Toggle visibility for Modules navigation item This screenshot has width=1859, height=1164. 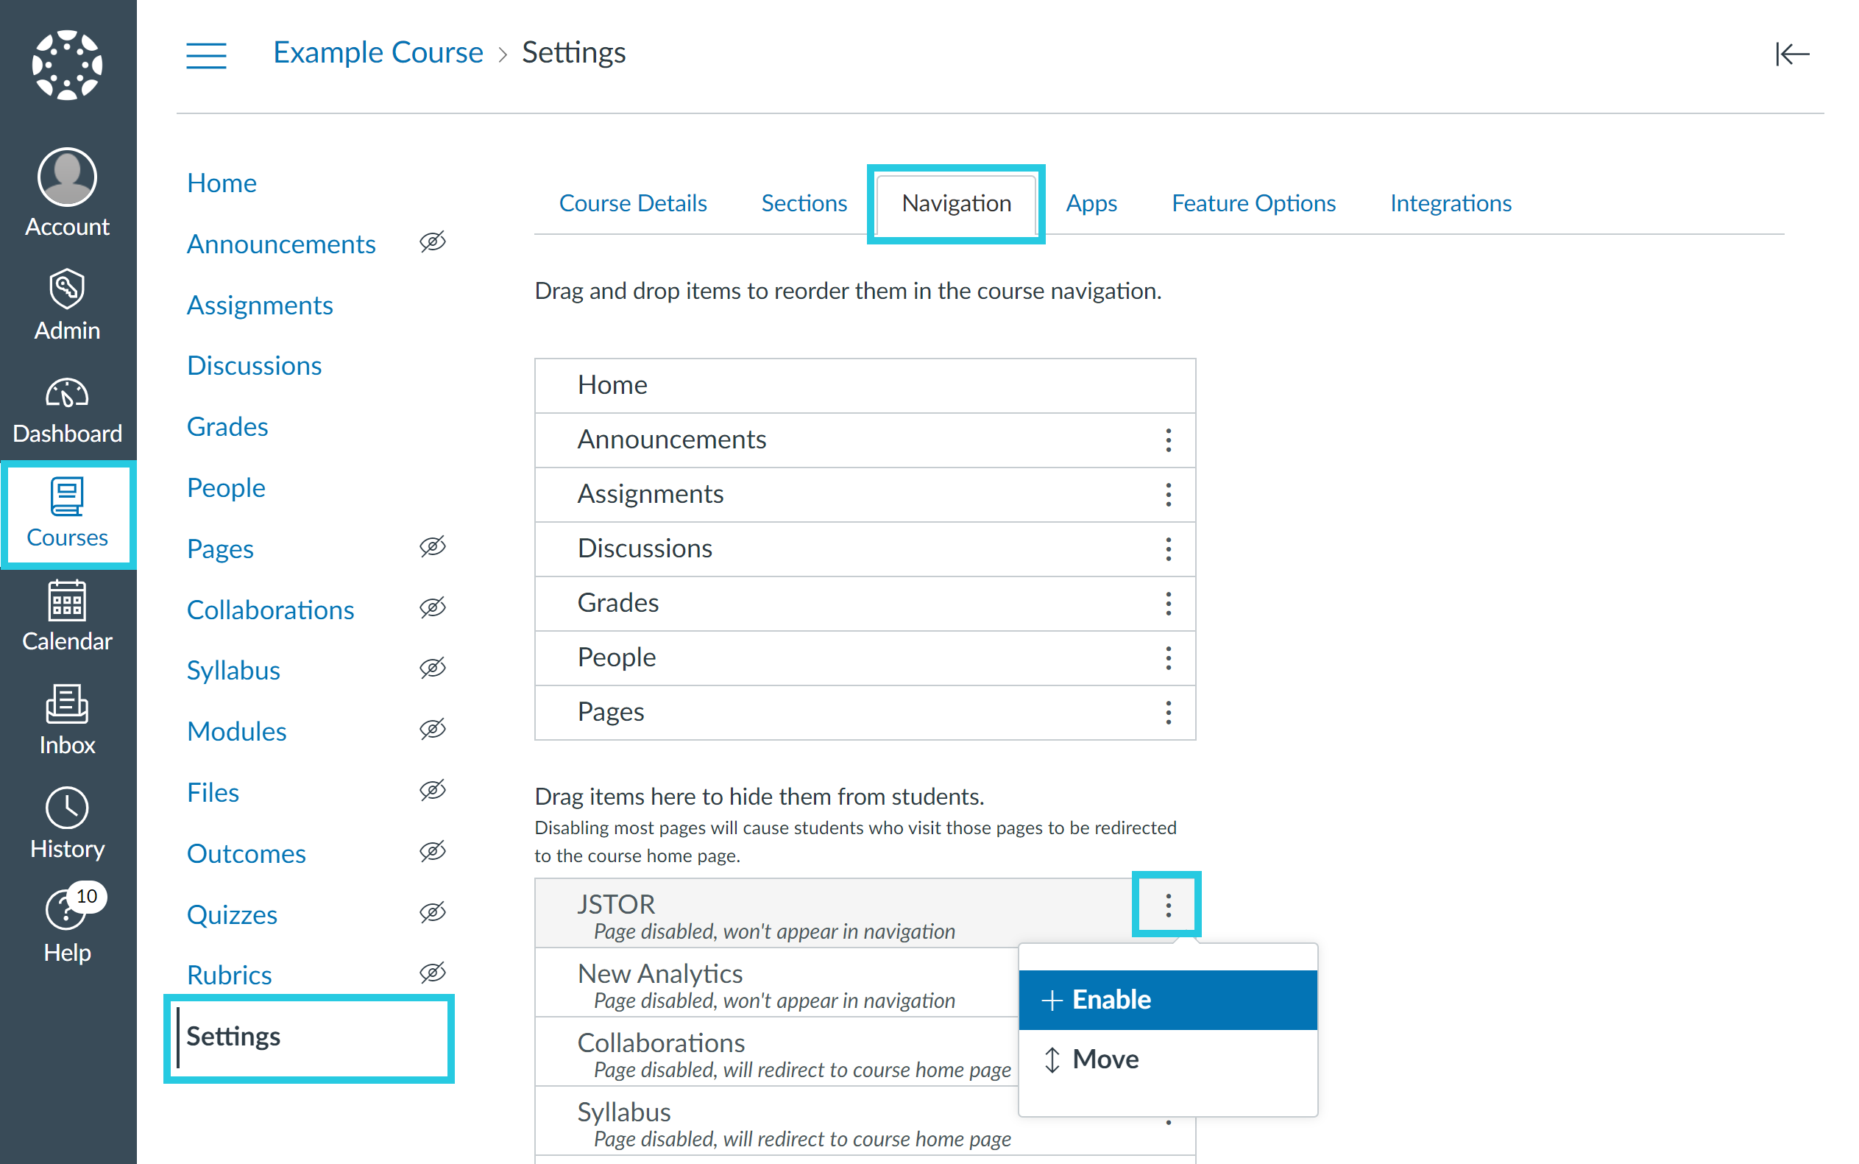click(x=434, y=730)
